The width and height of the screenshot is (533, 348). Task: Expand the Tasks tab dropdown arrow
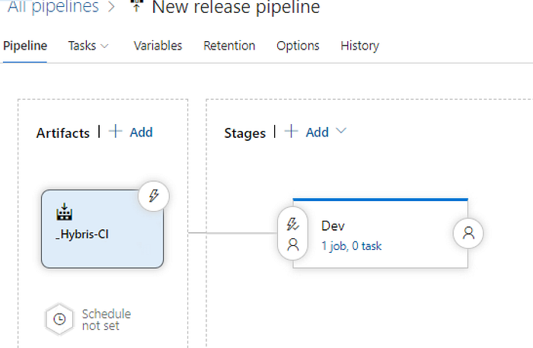[x=105, y=46]
